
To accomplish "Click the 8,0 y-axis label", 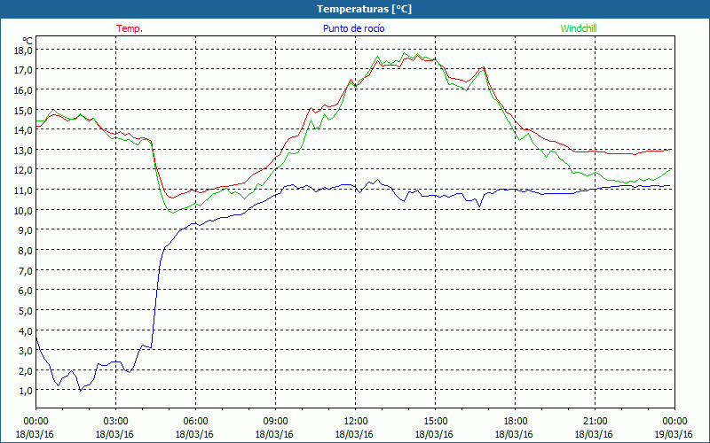I will [25, 250].
